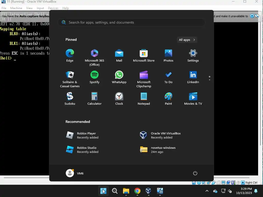Launch the Photos app

pos(168,56)
